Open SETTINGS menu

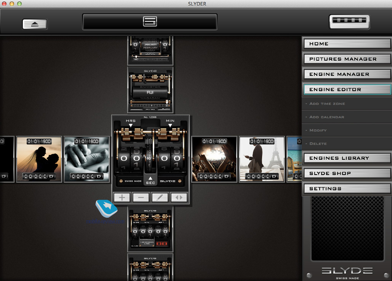click(x=347, y=189)
